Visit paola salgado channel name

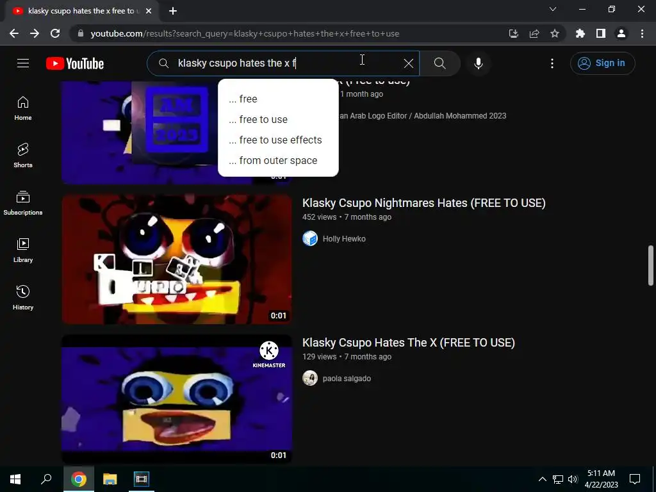pos(347,379)
